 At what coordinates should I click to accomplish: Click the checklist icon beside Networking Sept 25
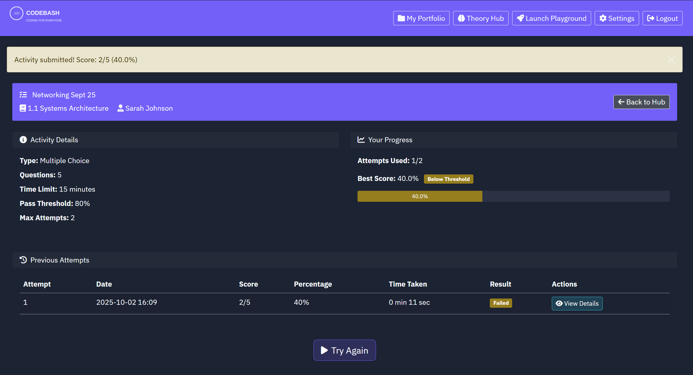23,95
